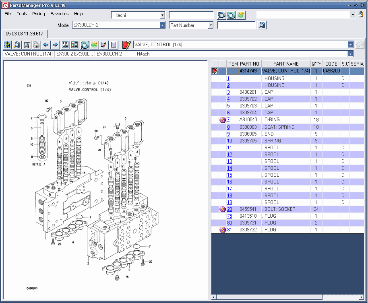Image resolution: width=368 pixels, height=303 pixels.
Task: Click the print icon on the toolbar
Action: [x=35, y=45]
